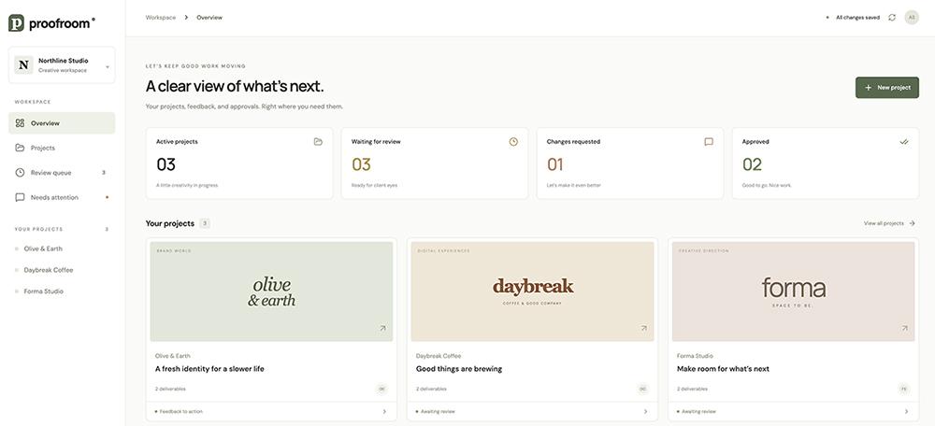Open the forma project thumbnail
Image resolution: width=935 pixels, height=426 pixels.
pos(793,291)
